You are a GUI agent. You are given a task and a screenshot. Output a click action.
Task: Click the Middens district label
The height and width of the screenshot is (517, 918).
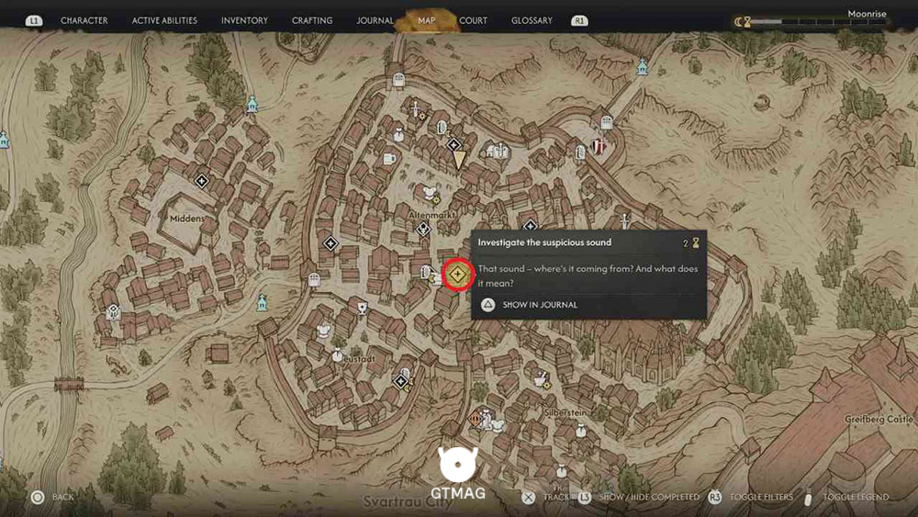coord(187,219)
